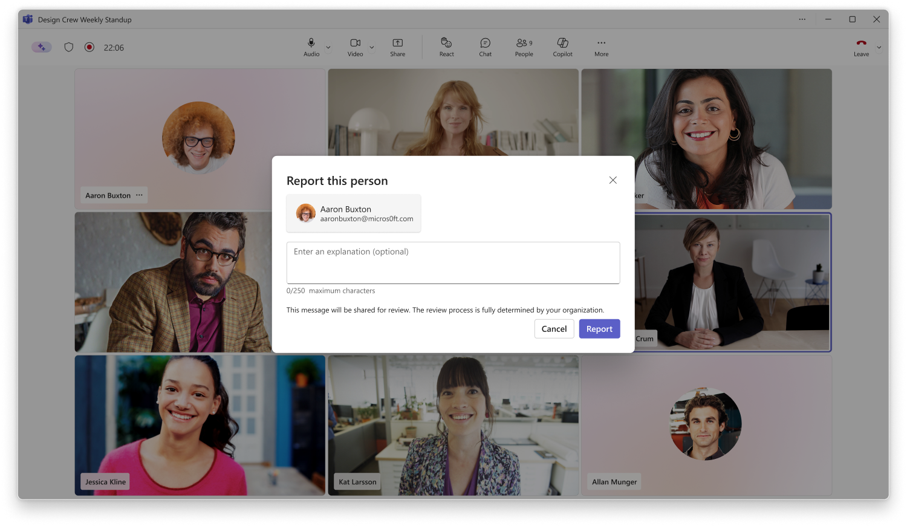The height and width of the screenshot is (526, 907).
Task: Expand the Audio options chevron
Action: tap(328, 47)
